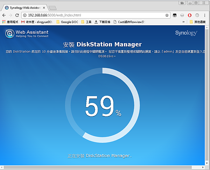Click the gray circular check extension icon
The height and width of the screenshot is (170, 210).
pos(197,15)
